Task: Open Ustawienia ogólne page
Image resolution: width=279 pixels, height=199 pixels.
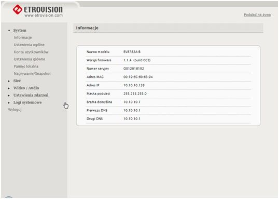Action: pyautogui.click(x=29, y=45)
